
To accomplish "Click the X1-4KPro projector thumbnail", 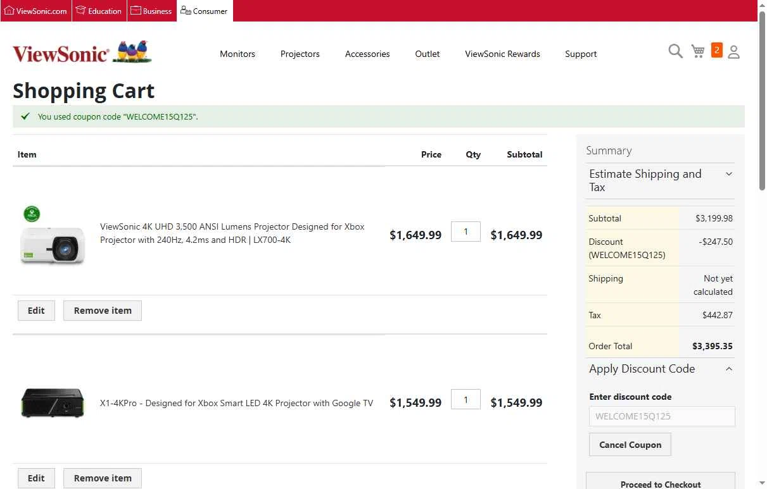I will (x=53, y=403).
